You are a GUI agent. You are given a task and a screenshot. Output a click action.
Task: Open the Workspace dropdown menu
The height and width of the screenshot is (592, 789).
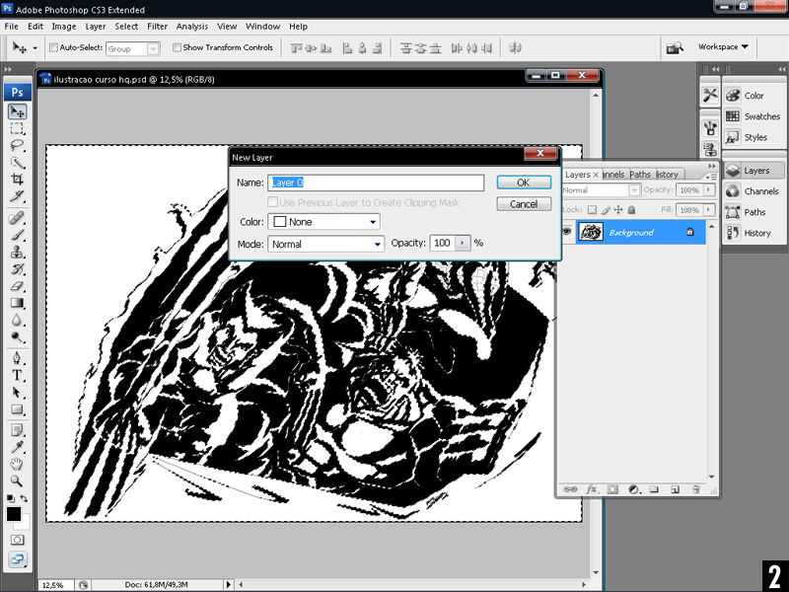(723, 46)
